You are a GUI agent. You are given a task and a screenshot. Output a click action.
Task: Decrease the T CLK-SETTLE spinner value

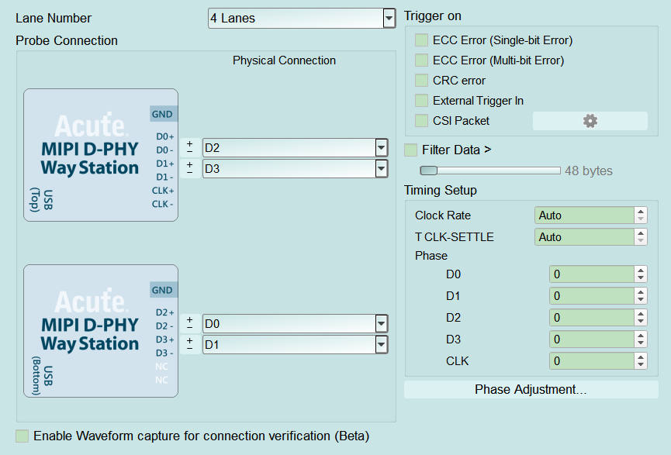click(x=641, y=241)
